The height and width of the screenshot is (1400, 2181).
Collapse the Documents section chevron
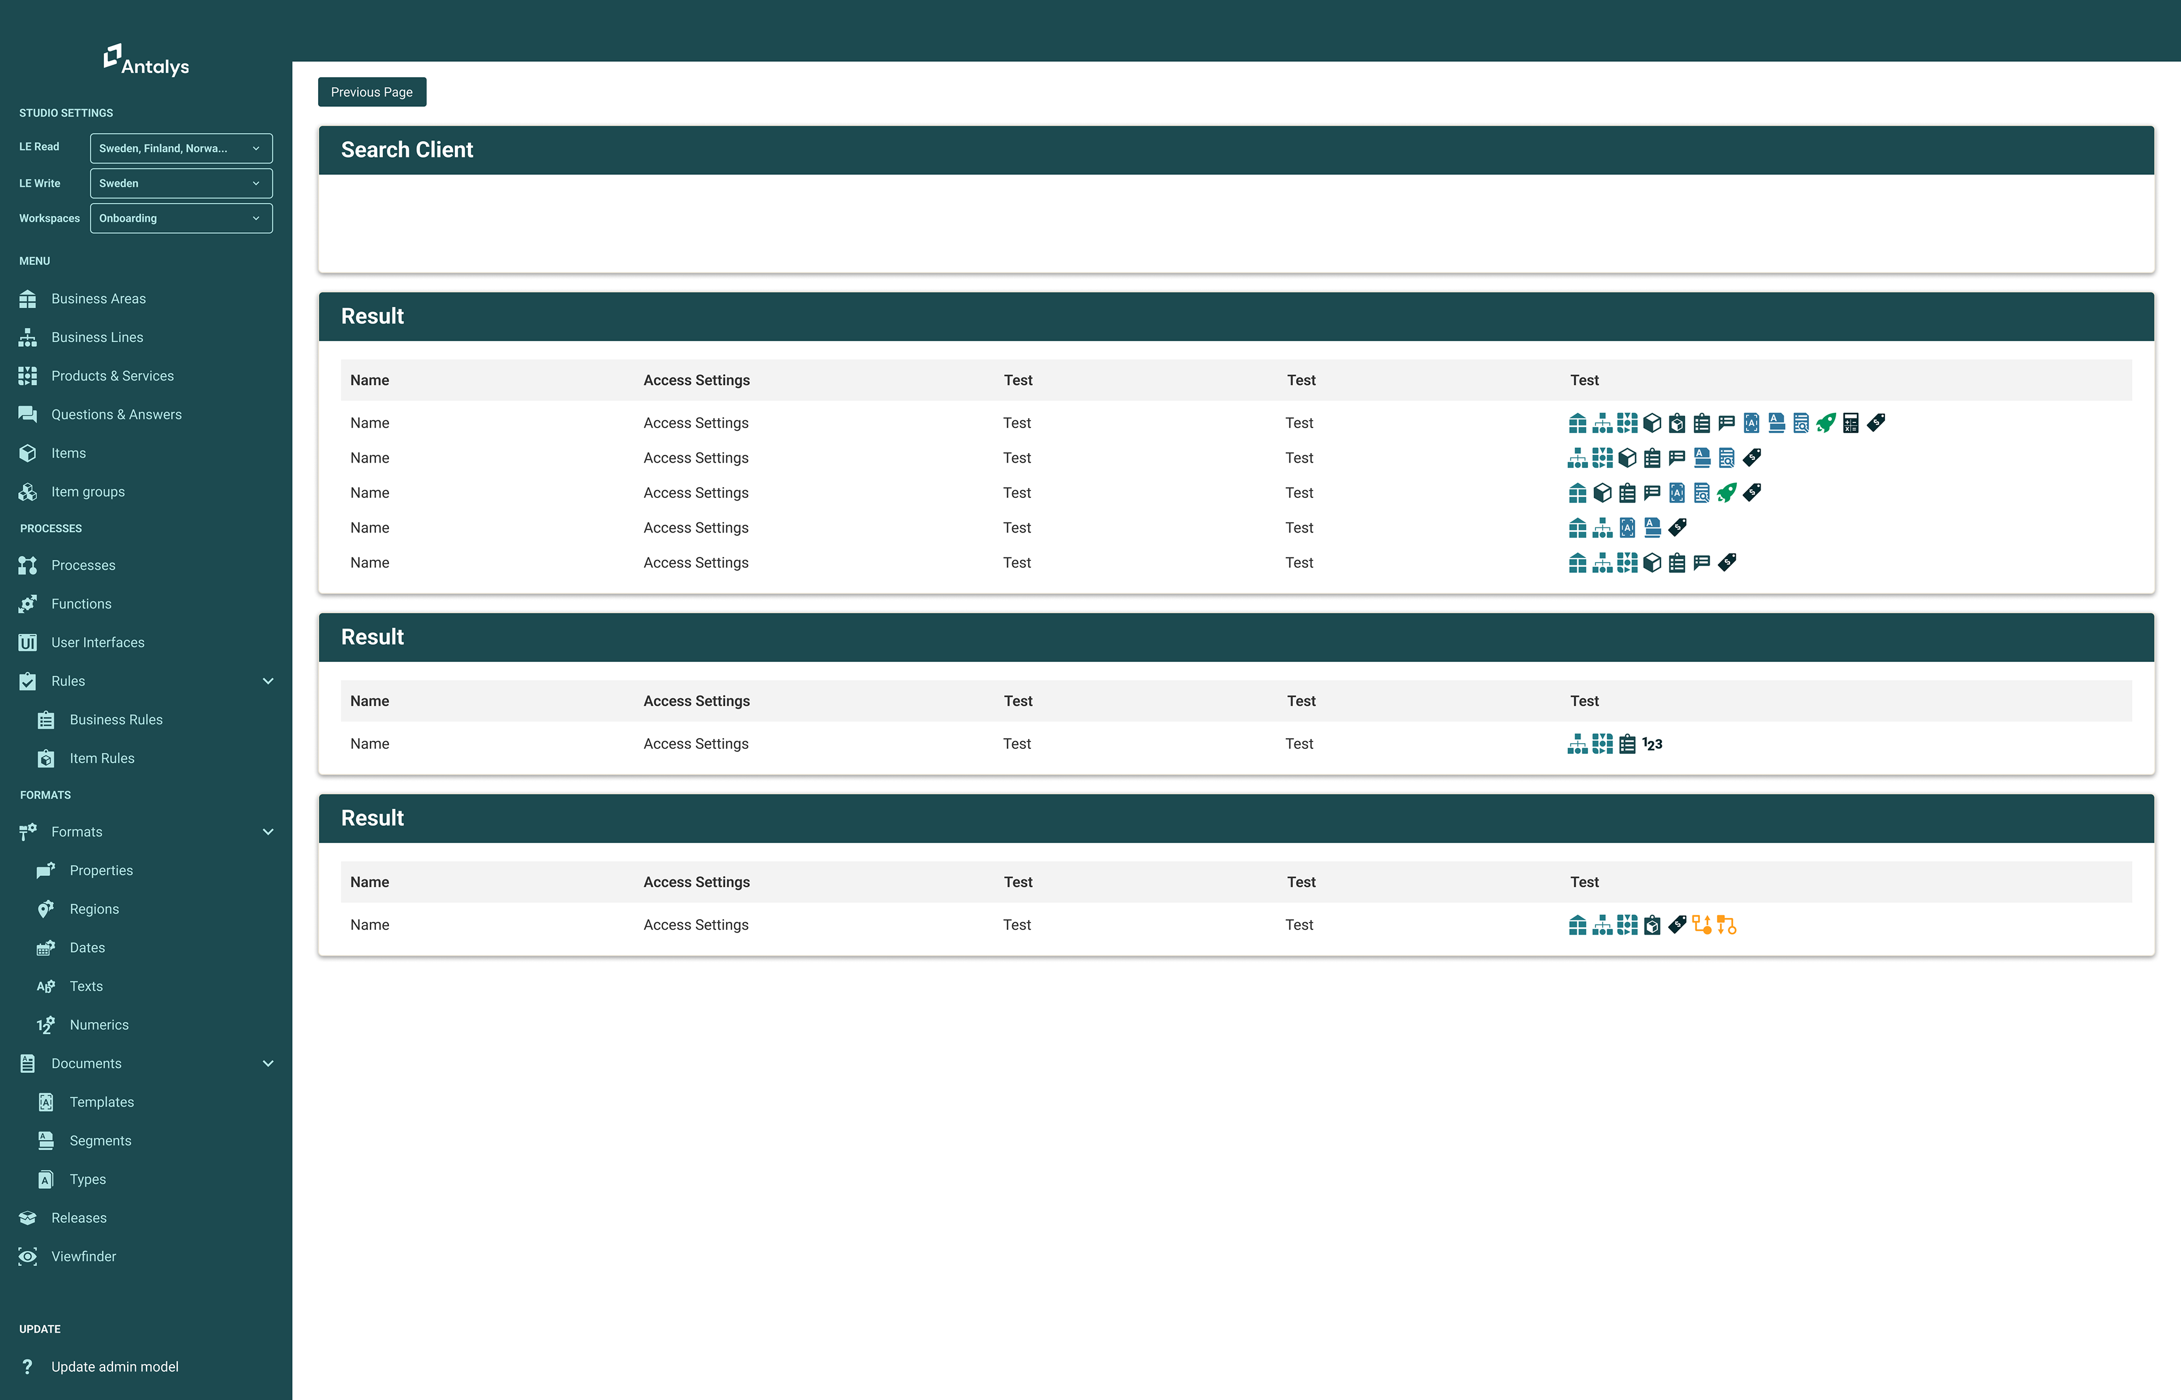(268, 1064)
